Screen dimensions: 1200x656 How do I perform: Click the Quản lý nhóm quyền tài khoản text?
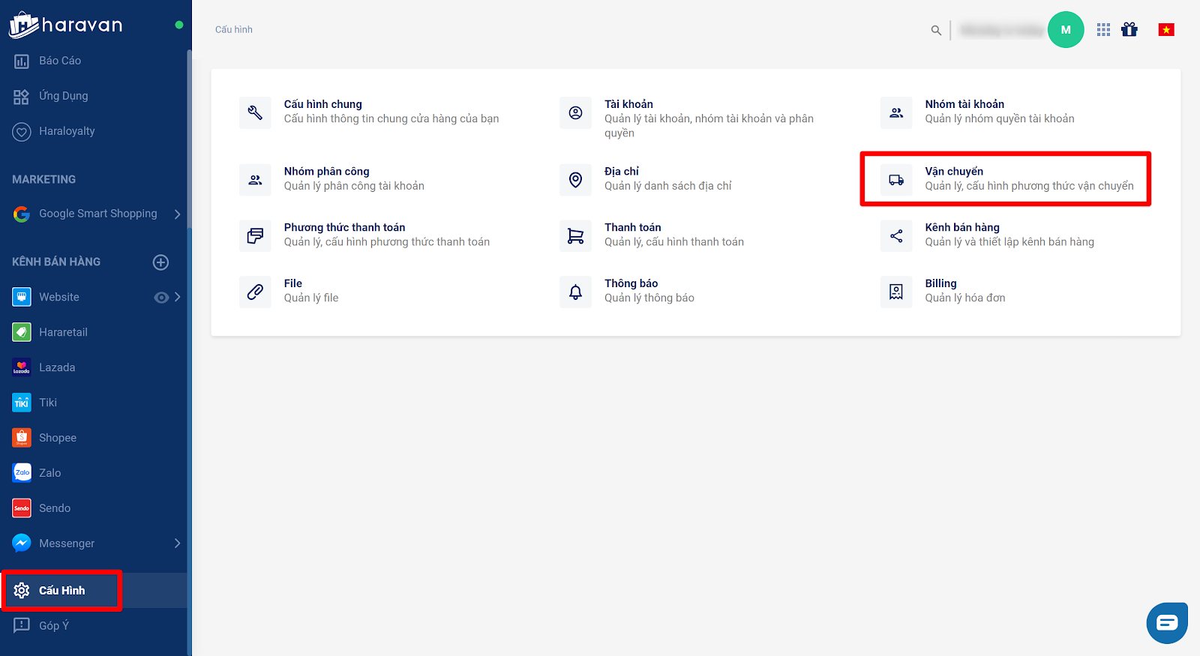pyautogui.click(x=1000, y=119)
